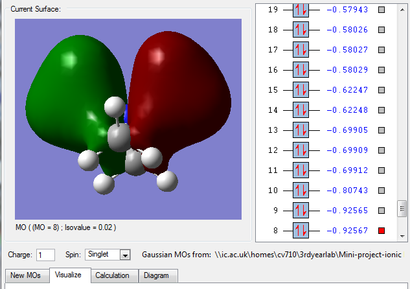Select occupancy box for MO 11
Viewport: 410px width, 289px height.
coord(301,170)
